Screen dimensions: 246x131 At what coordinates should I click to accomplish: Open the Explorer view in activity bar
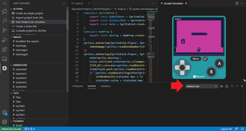(x=5, y=11)
